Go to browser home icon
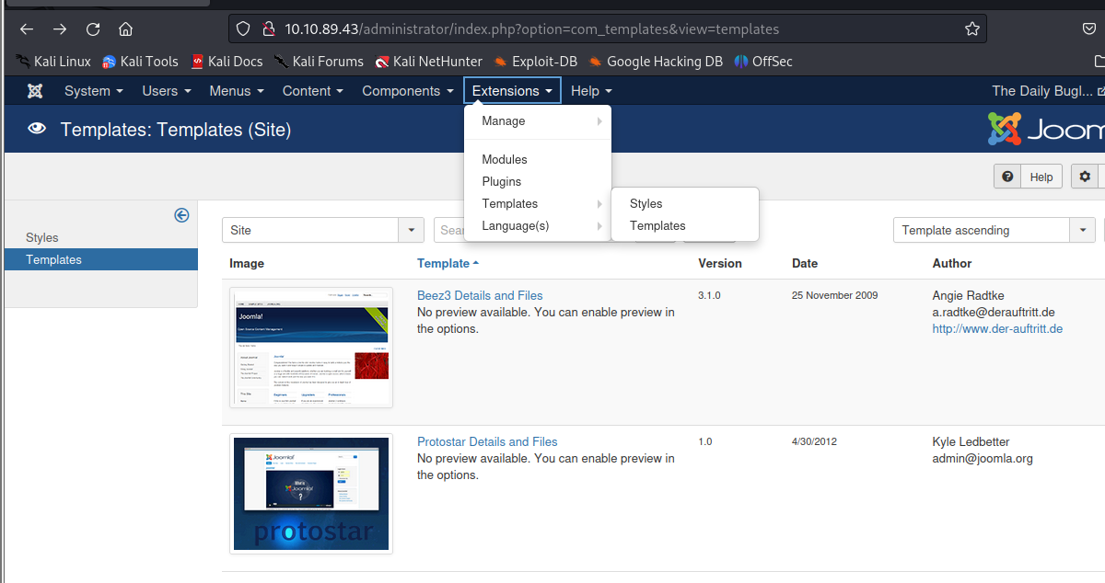 click(x=126, y=29)
